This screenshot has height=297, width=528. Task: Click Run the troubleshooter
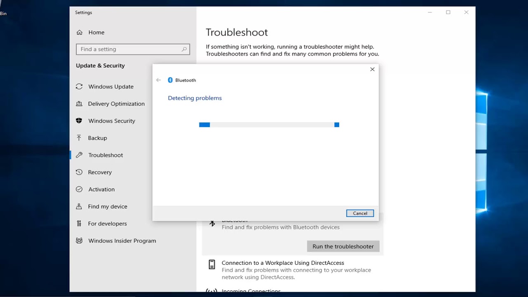(x=343, y=246)
